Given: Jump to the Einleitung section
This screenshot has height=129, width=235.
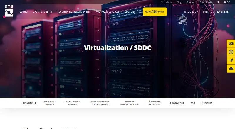Looking at the screenshot, I should (x=30, y=103).
